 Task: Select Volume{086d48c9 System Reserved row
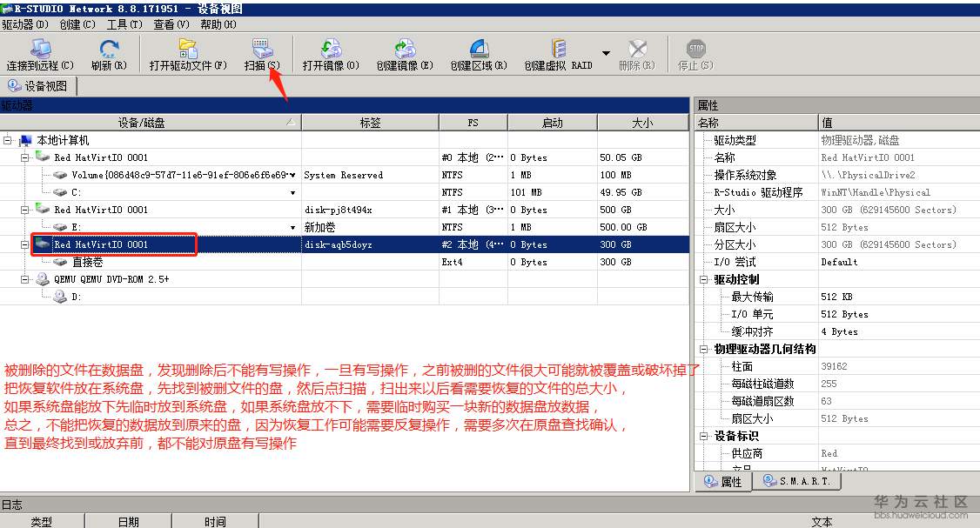coord(345,175)
